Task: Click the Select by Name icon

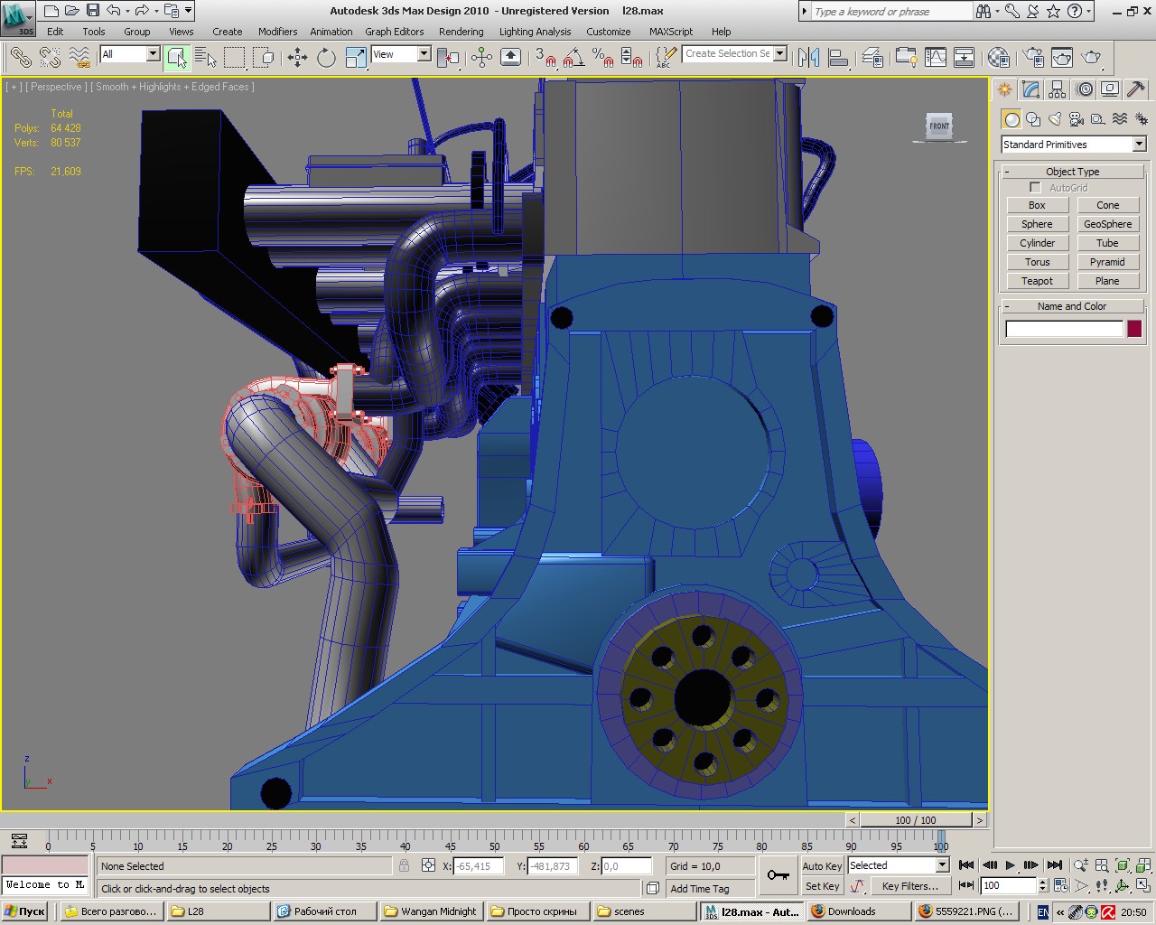Action: point(206,58)
